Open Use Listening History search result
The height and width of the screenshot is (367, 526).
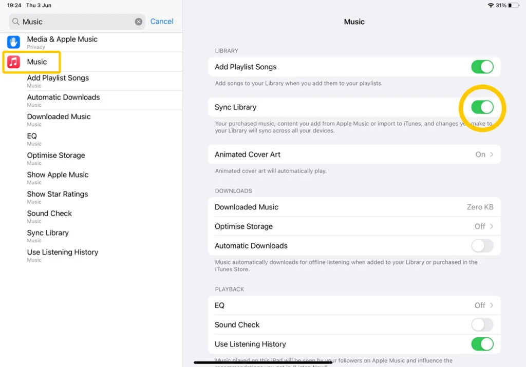coord(91,256)
